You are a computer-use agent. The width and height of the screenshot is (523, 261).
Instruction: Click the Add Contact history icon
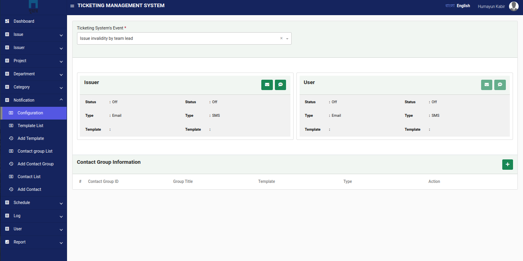pyautogui.click(x=11, y=189)
